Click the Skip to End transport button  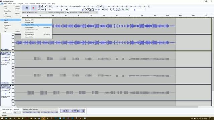pos(27,8)
